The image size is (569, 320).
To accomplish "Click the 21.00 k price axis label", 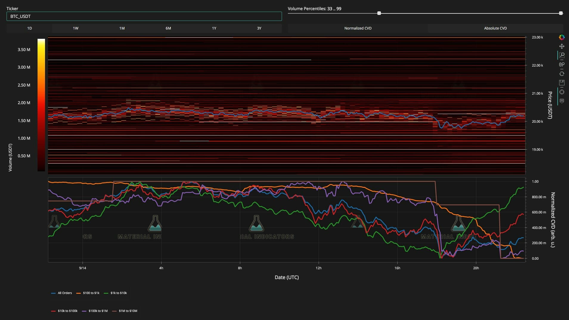I will [537, 93].
